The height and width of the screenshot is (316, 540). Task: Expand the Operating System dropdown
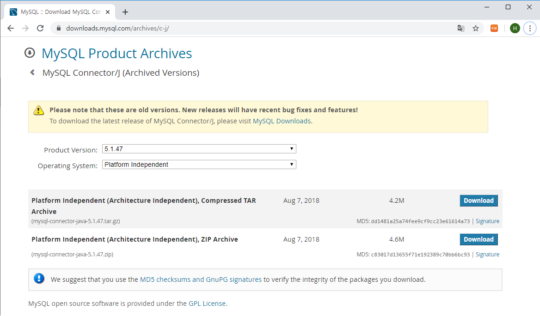point(199,164)
